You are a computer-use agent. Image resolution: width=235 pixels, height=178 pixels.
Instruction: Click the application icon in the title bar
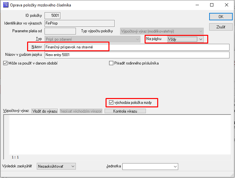coord(5,5)
